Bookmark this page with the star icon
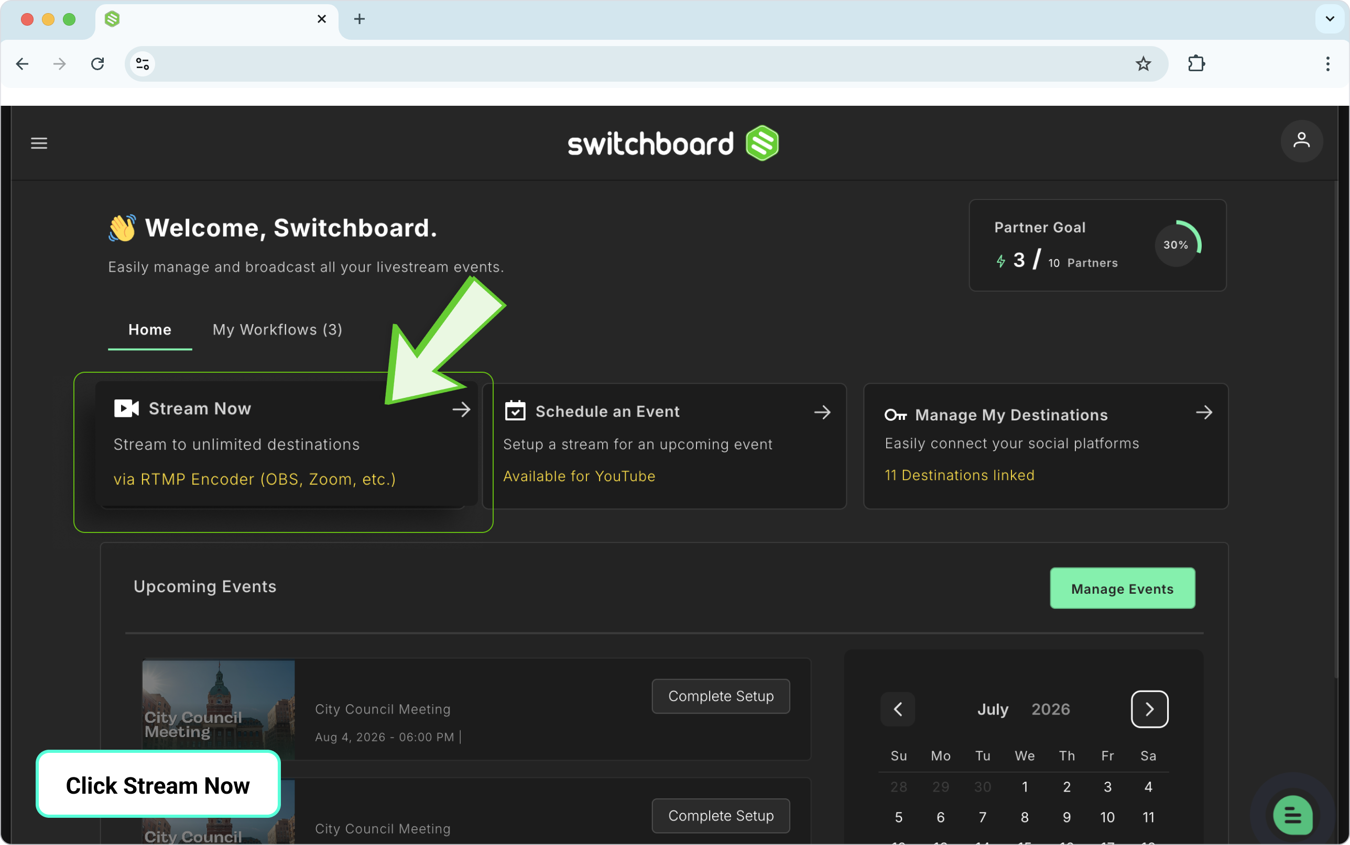 (x=1143, y=64)
